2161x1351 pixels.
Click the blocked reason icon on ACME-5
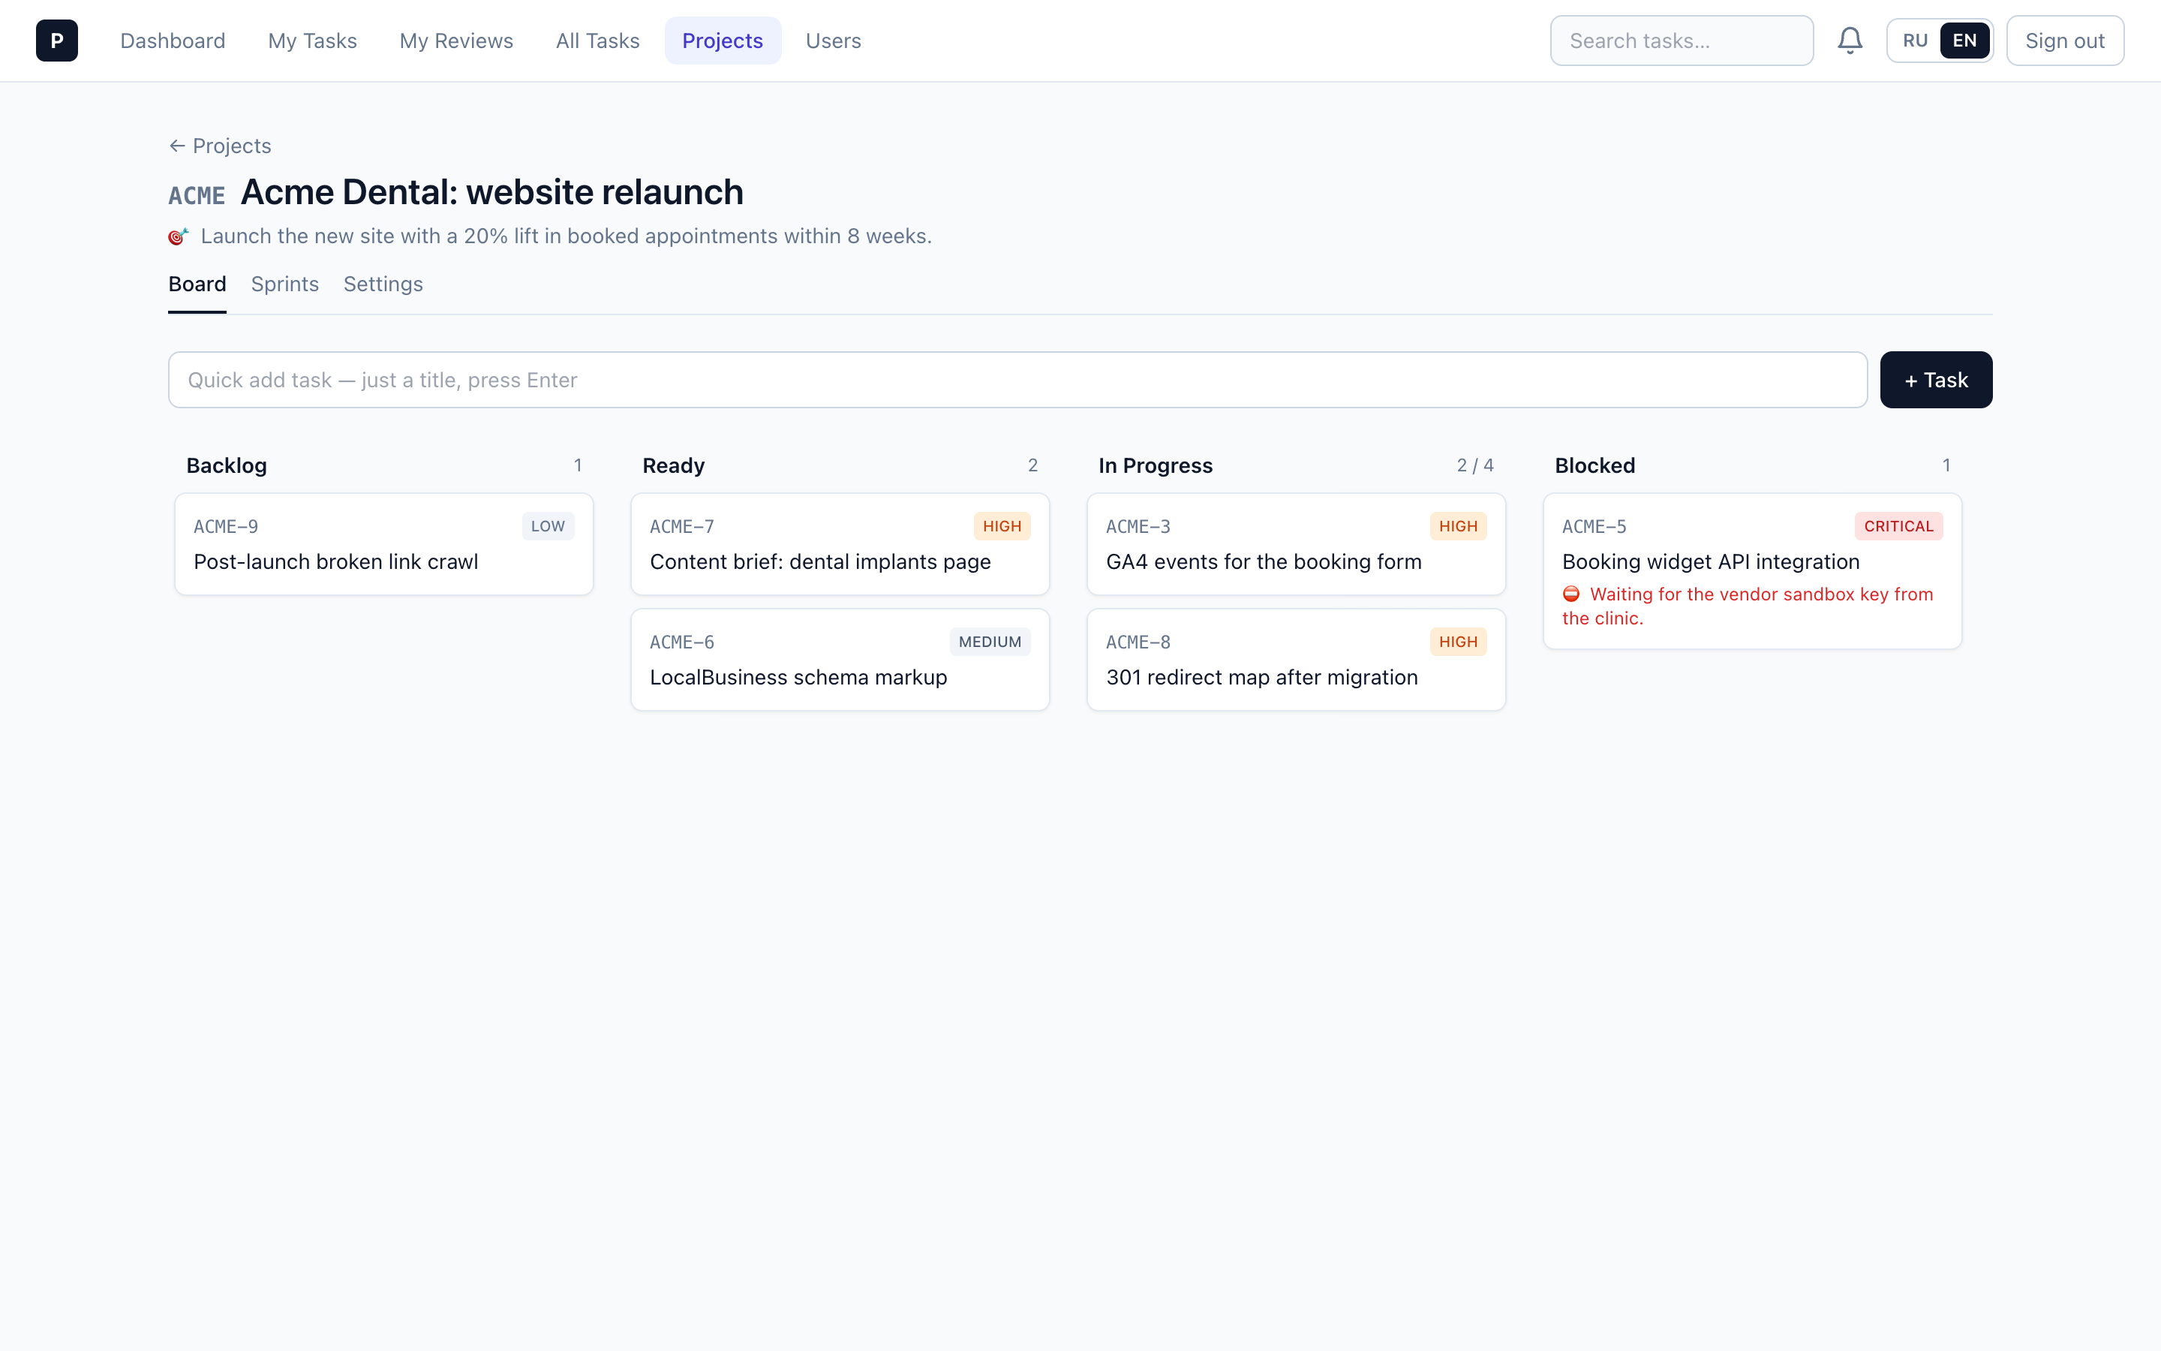pos(1570,594)
